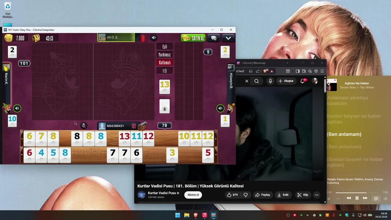The width and height of the screenshot is (391, 220).
Task: Click the 1 El round label
Action: tap(165, 71)
